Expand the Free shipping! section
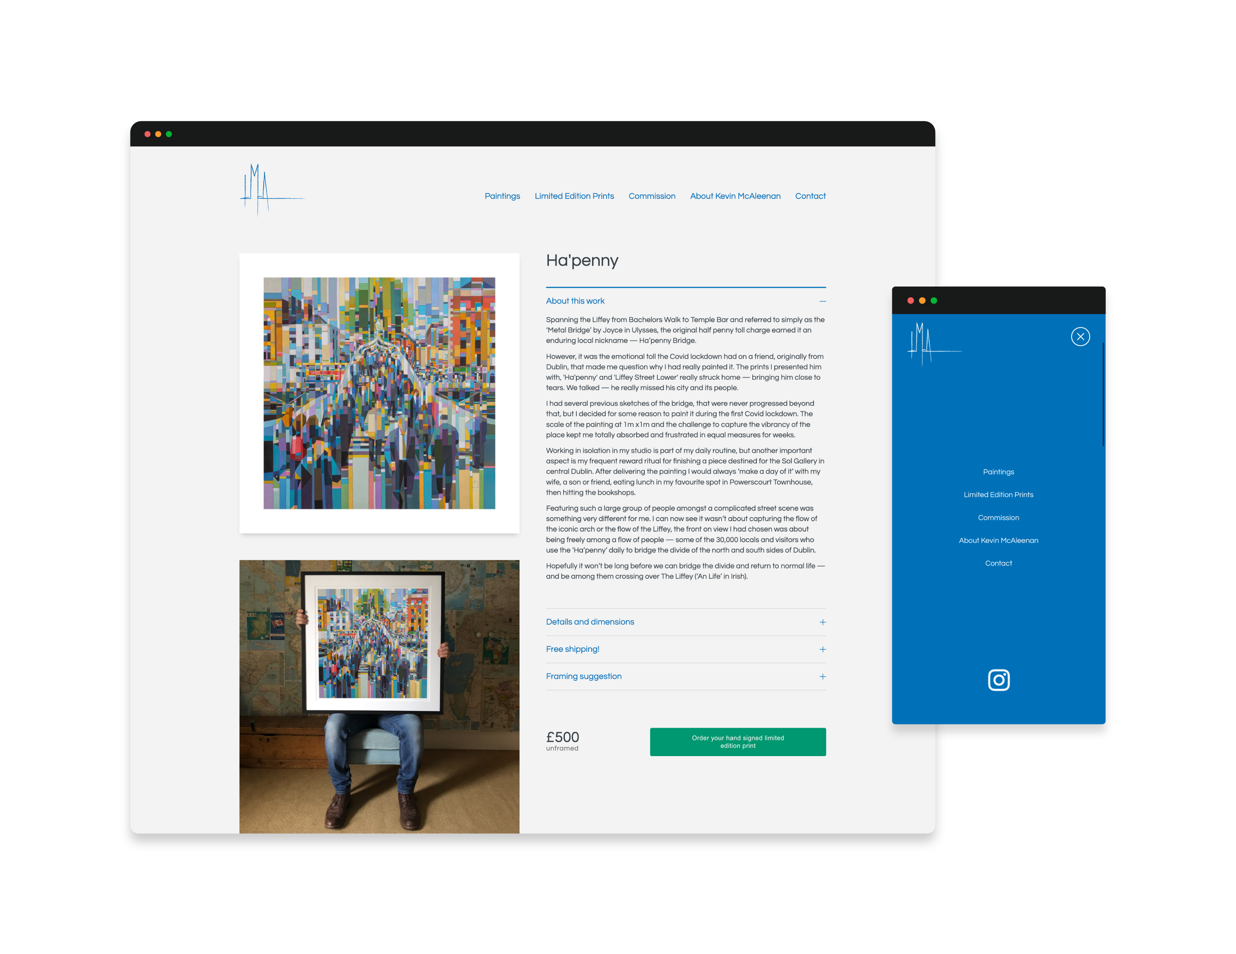1236x954 pixels. tap(572, 649)
